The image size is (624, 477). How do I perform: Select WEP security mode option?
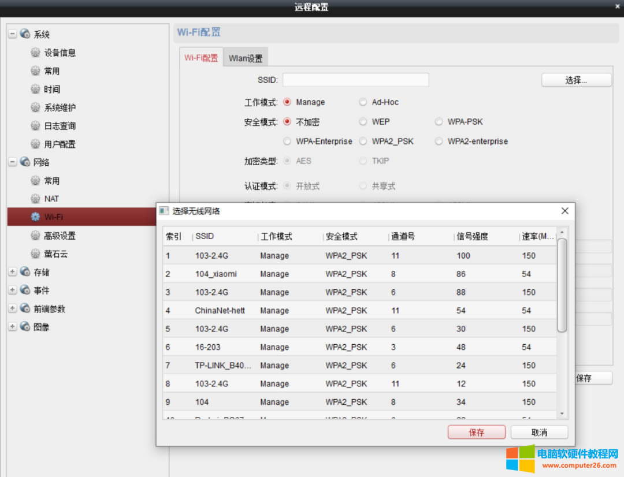(363, 122)
